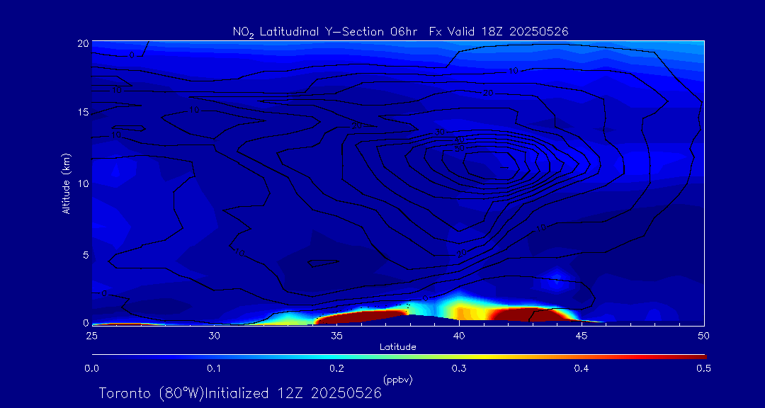The height and width of the screenshot is (408, 765).
Task: Select the altitude axis tick label '5'
Action: pyautogui.click(x=86, y=255)
